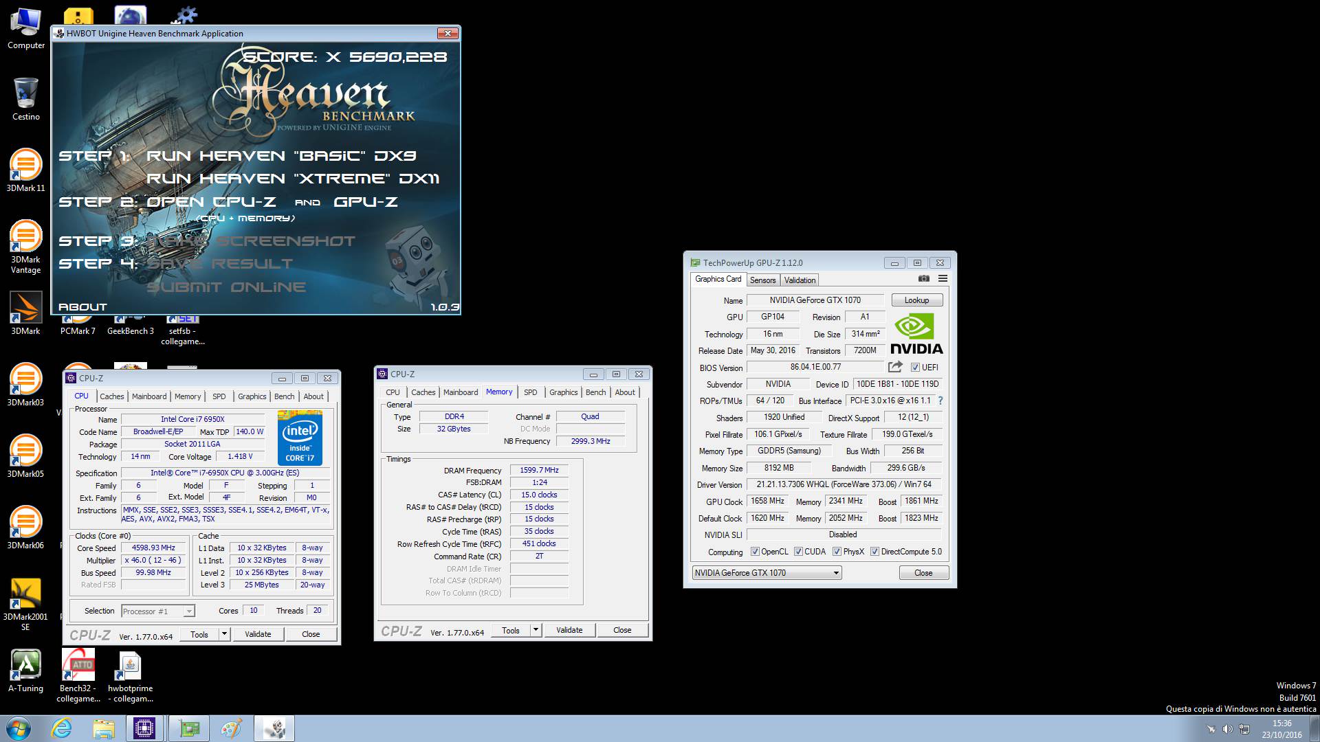
Task: Open the A-Tuning desktop icon
Action: click(25, 671)
